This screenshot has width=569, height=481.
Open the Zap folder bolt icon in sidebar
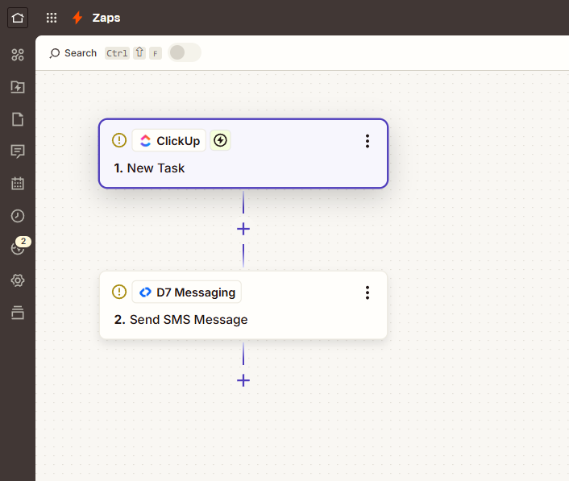point(18,87)
